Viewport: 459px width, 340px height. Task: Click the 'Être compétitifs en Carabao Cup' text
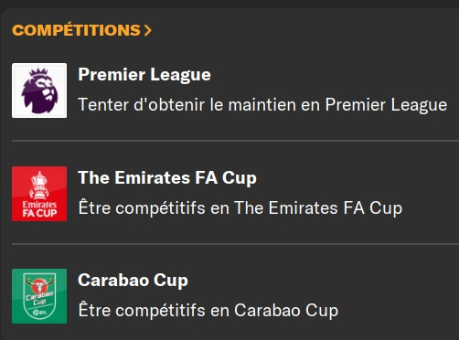(x=208, y=311)
